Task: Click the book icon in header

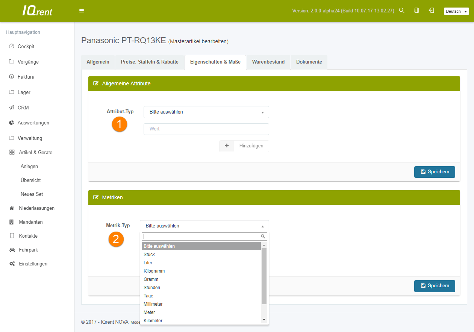Action: (416, 11)
